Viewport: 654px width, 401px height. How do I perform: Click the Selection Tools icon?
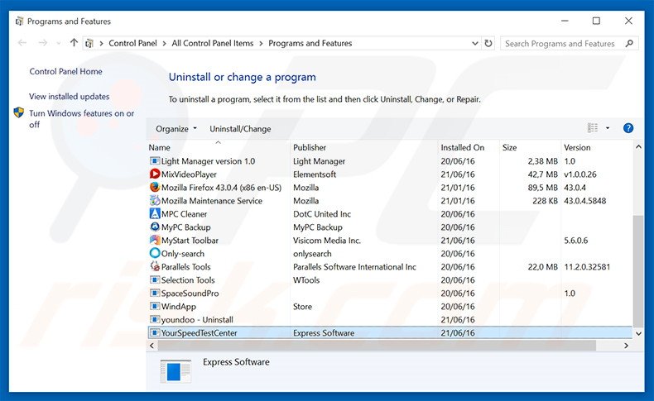tap(154, 279)
